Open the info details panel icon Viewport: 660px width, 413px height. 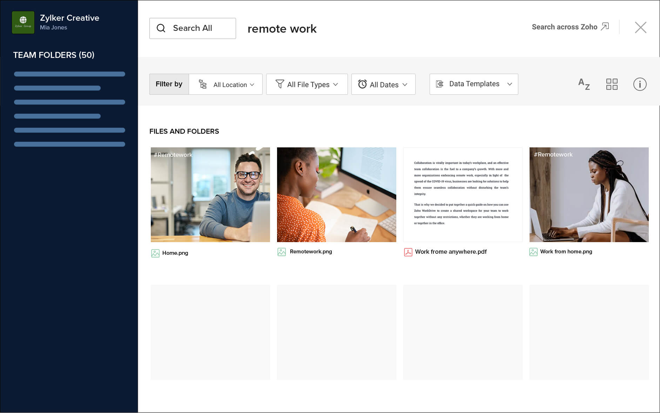pos(640,84)
